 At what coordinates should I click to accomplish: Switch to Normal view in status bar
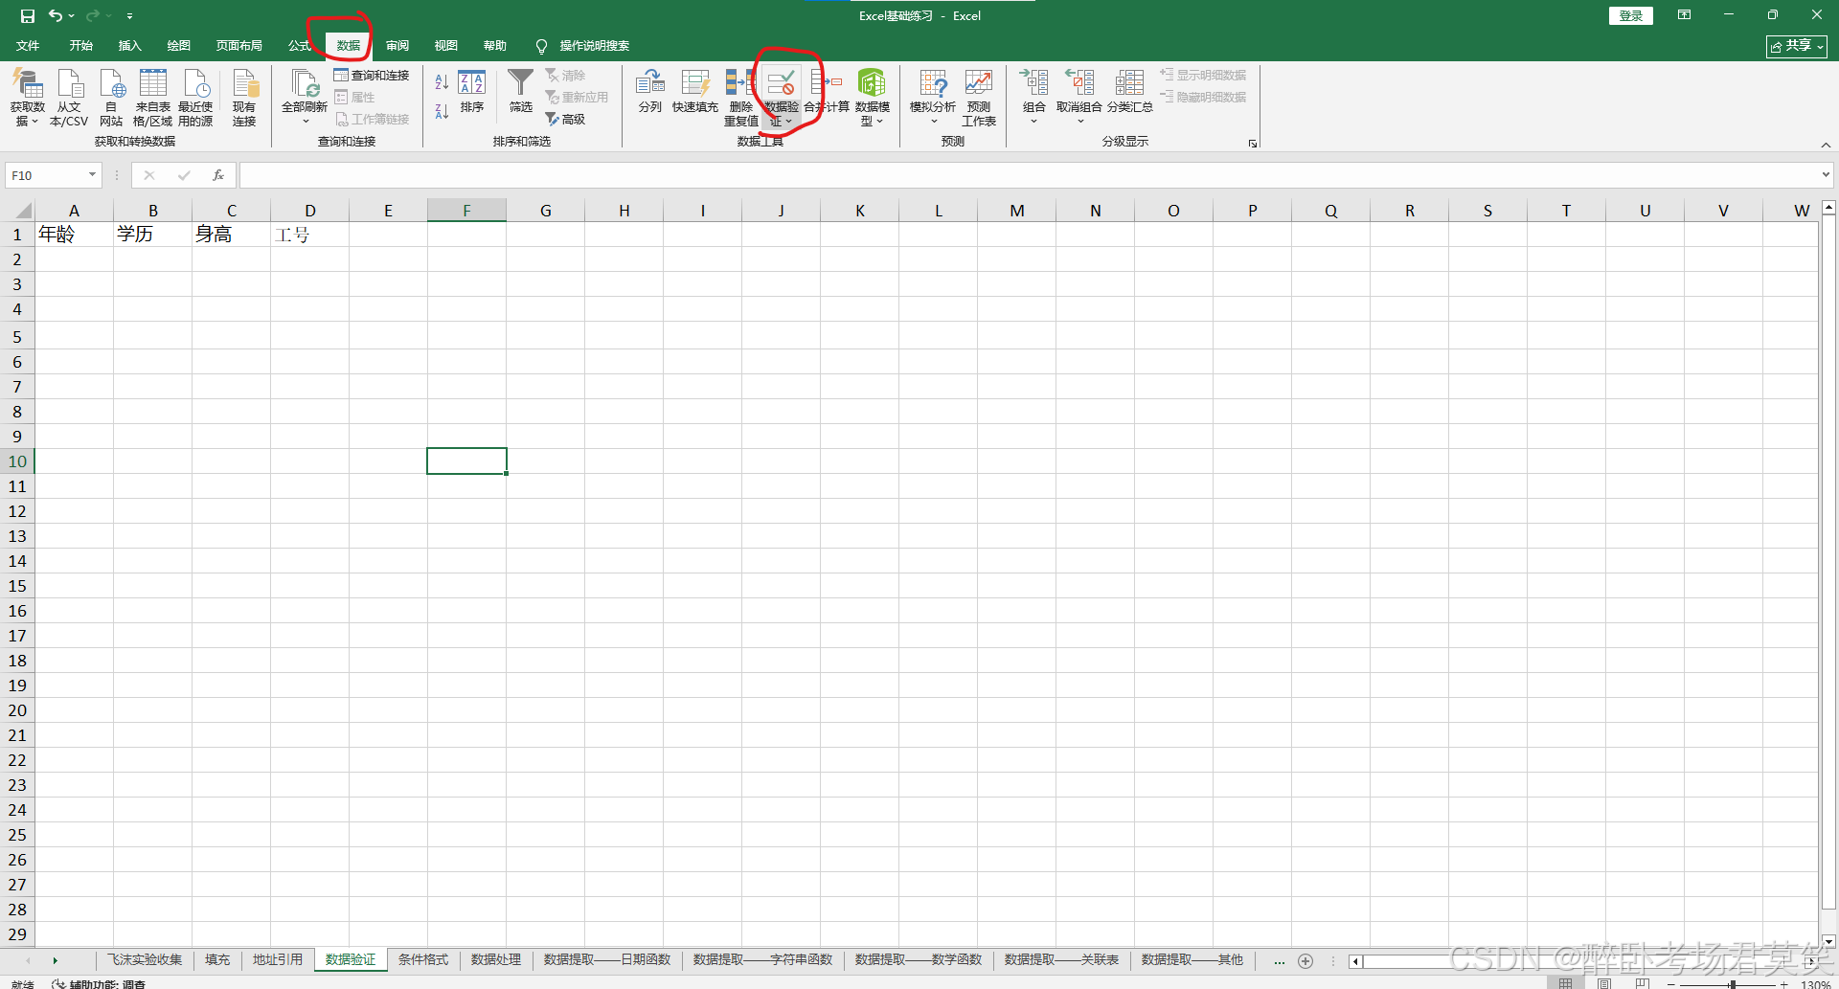(x=1565, y=983)
